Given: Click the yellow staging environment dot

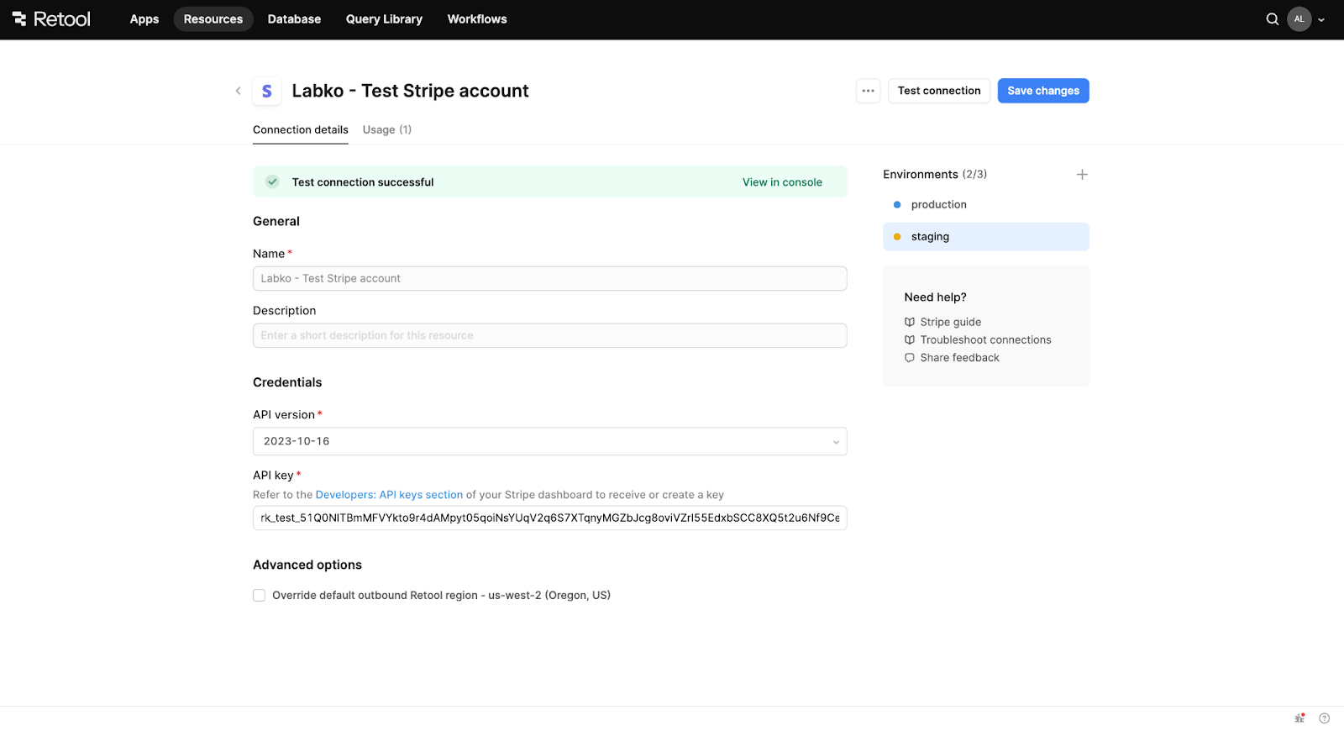Looking at the screenshot, I should point(897,237).
